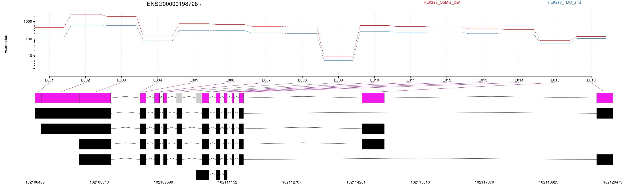This screenshot has height=187, width=642.
Task: Select the HEK293_TMG_2hB legend label
Action: pyautogui.click(x=564, y=2)
